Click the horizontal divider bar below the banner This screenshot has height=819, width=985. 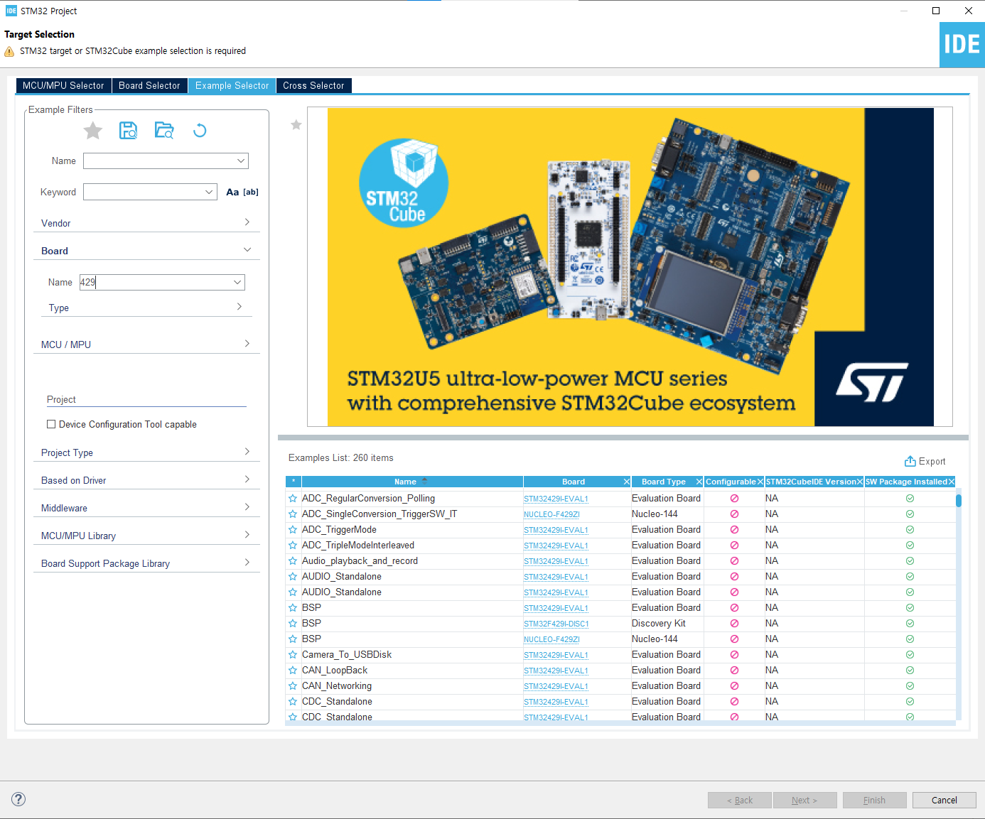tap(623, 438)
